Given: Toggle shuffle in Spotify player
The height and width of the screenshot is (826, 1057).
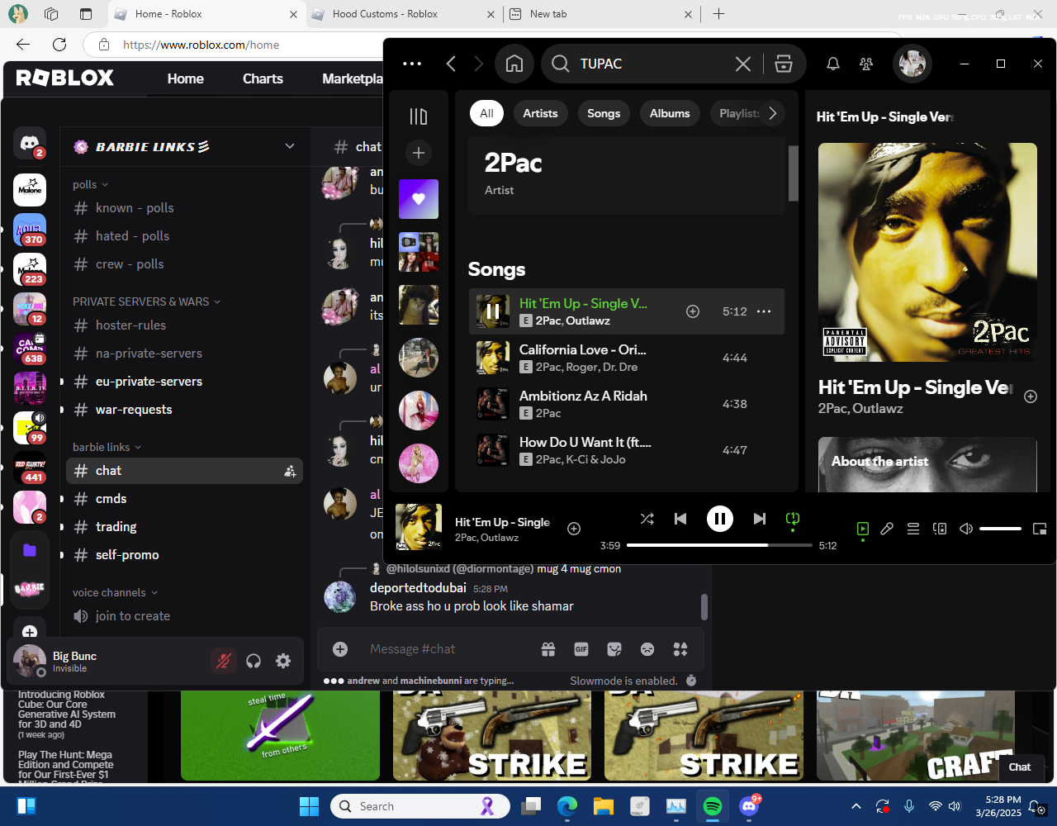Looking at the screenshot, I should (647, 519).
